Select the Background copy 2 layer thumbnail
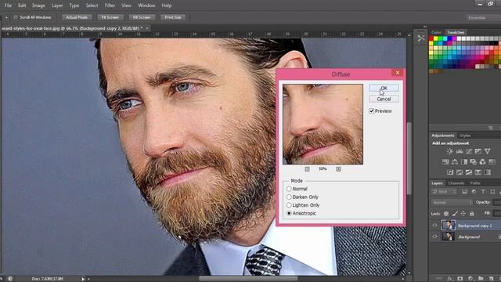 (448, 226)
